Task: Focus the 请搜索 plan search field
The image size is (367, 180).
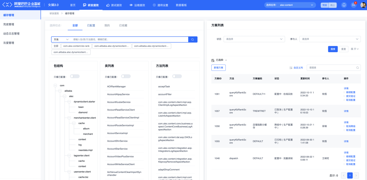Action: (x=334, y=68)
